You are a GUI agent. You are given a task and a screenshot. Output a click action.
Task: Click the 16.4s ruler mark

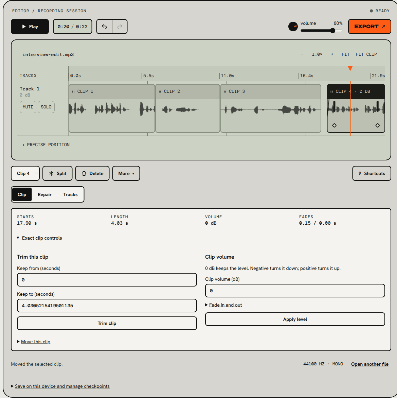[x=307, y=76]
